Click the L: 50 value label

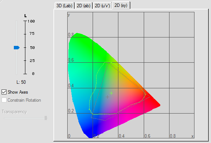21,82
